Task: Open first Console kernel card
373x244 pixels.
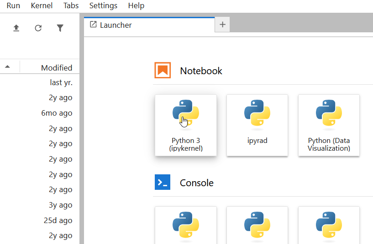Action: pos(186,225)
